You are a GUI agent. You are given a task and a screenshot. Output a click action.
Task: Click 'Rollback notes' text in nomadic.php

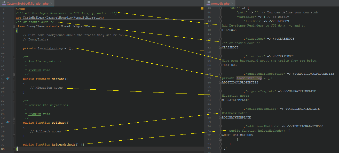(235, 113)
